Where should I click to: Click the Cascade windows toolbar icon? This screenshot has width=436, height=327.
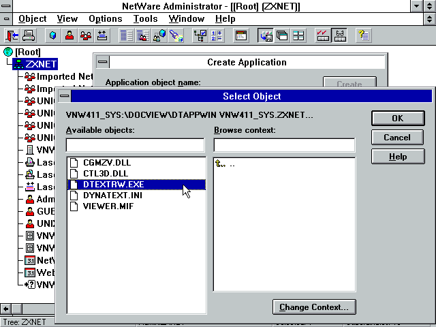[x=282, y=35]
